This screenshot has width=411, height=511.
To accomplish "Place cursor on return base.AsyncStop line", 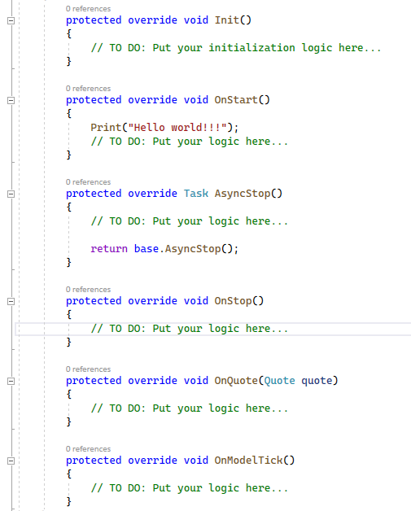I will (x=164, y=249).
